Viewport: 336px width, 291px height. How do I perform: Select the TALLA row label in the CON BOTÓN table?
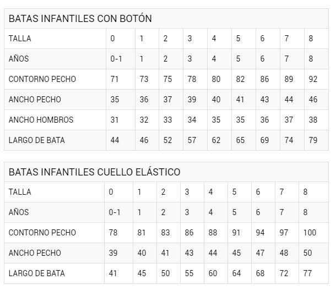[x=20, y=39]
